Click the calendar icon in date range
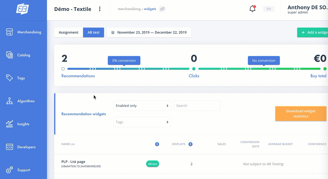 (x=113, y=32)
